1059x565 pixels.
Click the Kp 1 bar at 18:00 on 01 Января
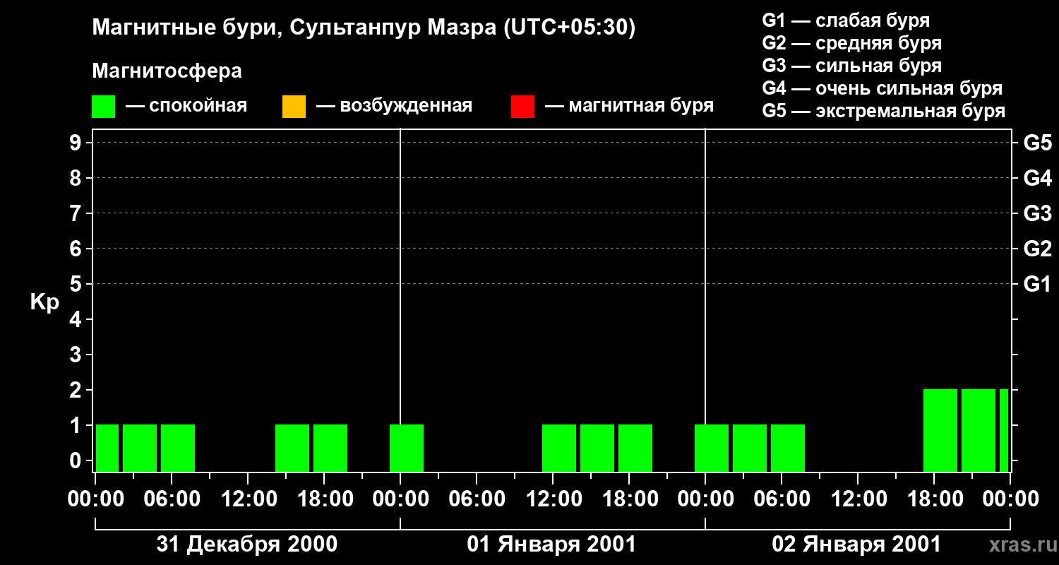(x=635, y=448)
